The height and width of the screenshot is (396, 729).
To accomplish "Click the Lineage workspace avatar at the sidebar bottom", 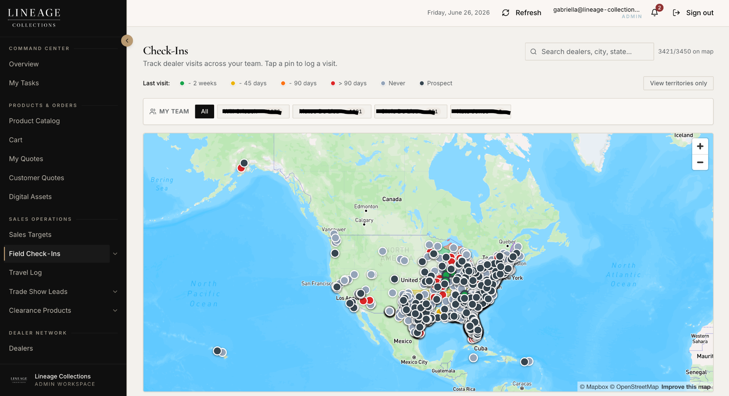I will coord(19,380).
